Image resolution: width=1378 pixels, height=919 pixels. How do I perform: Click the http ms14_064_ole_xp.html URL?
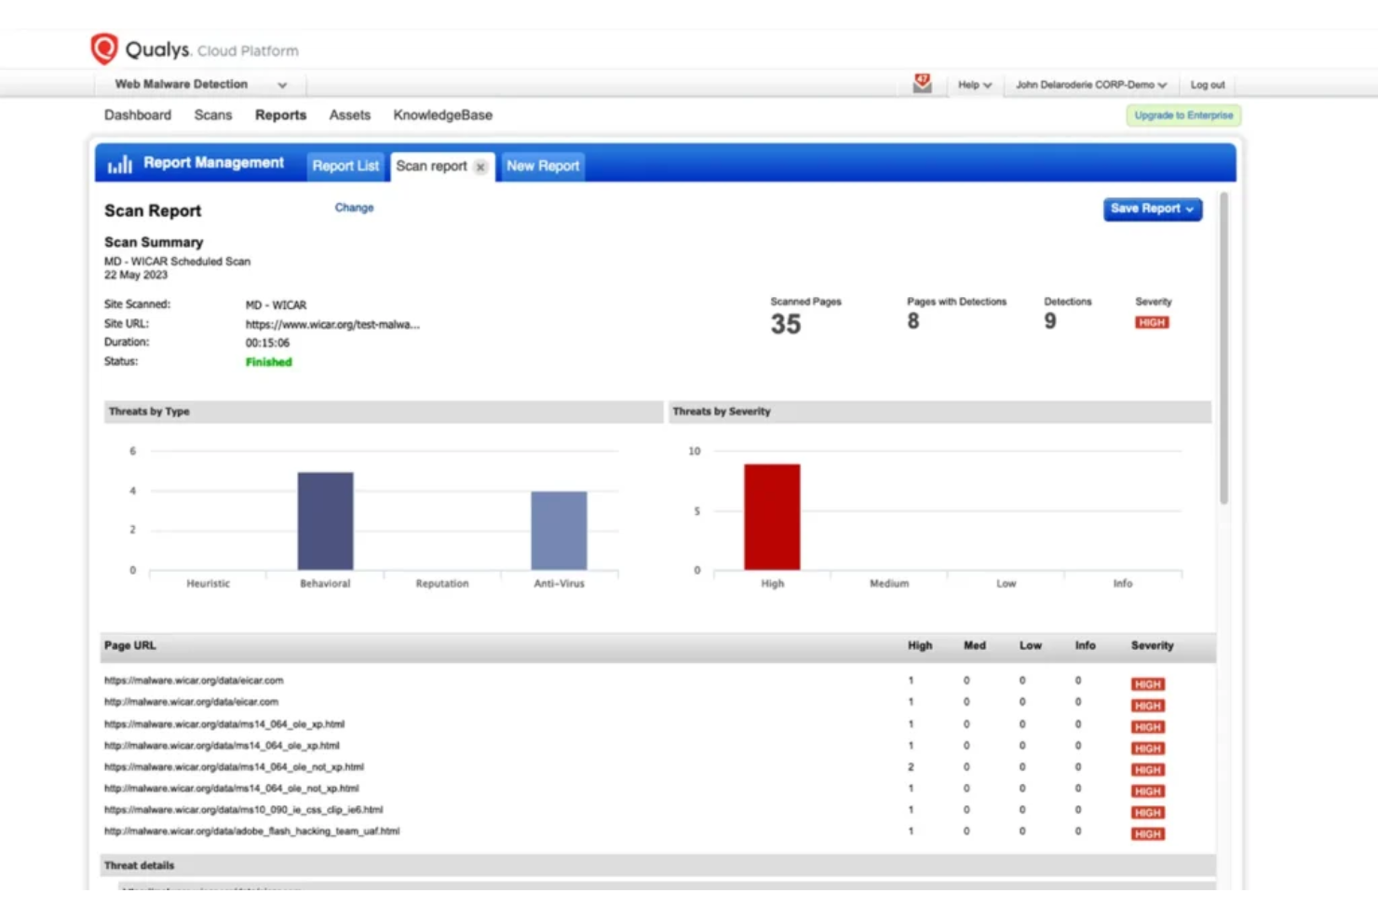tap(222, 746)
